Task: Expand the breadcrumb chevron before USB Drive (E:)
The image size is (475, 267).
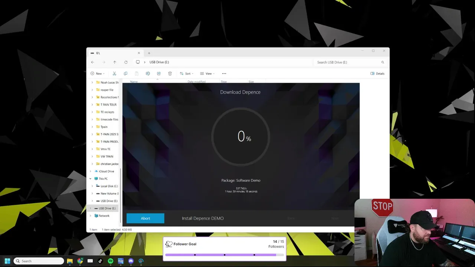Action: coord(145,62)
